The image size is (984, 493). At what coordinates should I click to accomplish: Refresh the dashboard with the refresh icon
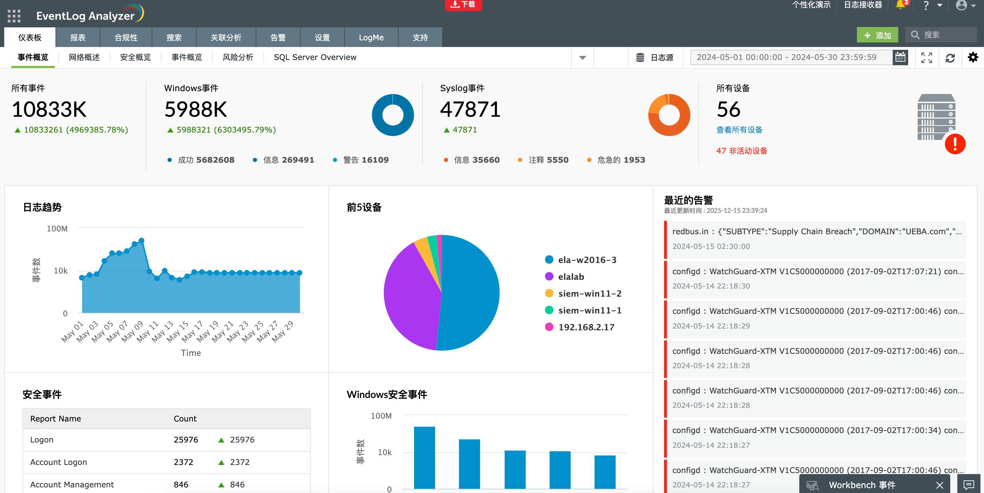pos(951,58)
